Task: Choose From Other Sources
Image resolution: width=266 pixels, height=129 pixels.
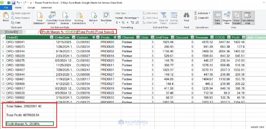Action: pos(65,18)
